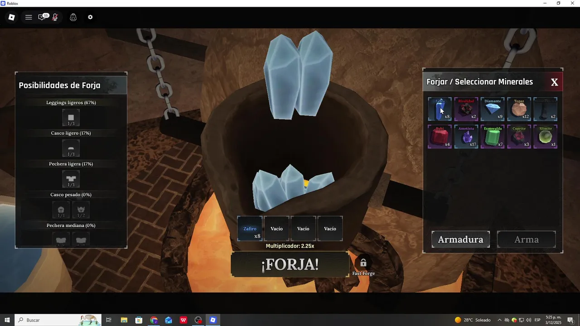580x326 pixels.
Task: Select the Rubi mineral
Action: 440,137
